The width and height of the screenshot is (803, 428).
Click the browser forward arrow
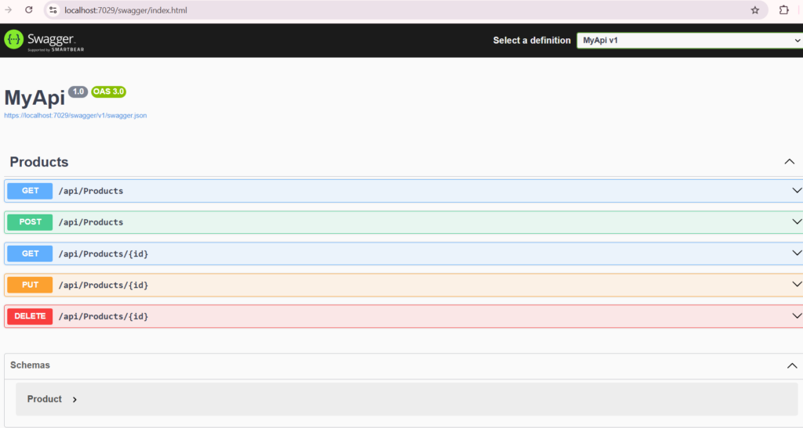(8, 9)
